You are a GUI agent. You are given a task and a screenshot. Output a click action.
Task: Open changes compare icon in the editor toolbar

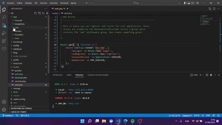click(x=210, y=9)
